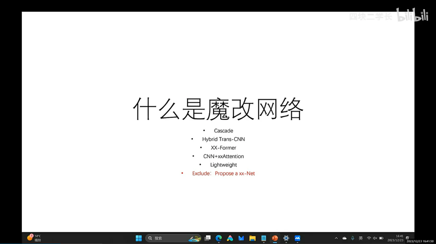
Task: Open the Wi-Fi network quick settings
Action: 369,238
